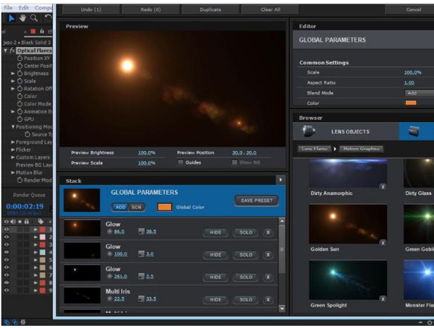Viewport: 434px width, 328px height.
Task: Click the Render Mode stopwatch icon
Action: tap(19, 180)
